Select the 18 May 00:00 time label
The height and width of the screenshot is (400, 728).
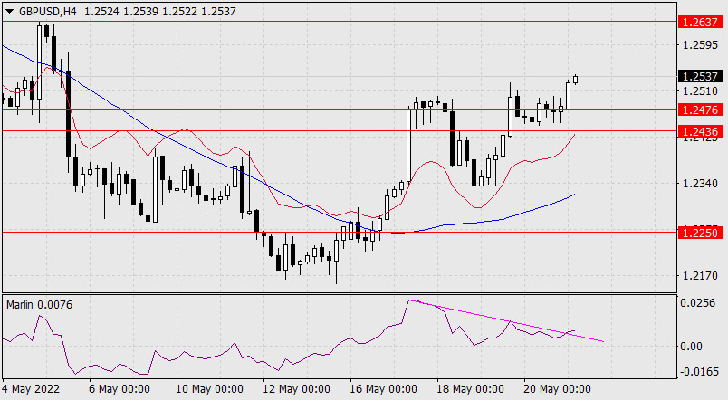click(470, 388)
